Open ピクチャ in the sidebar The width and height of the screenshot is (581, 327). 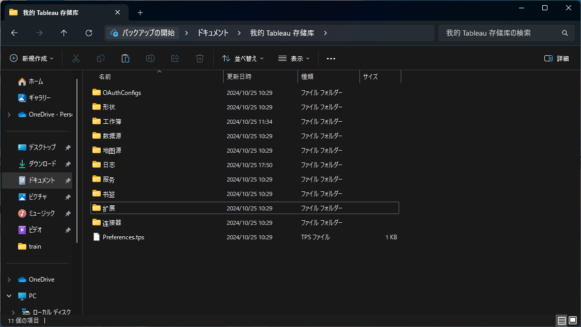[x=33, y=197]
